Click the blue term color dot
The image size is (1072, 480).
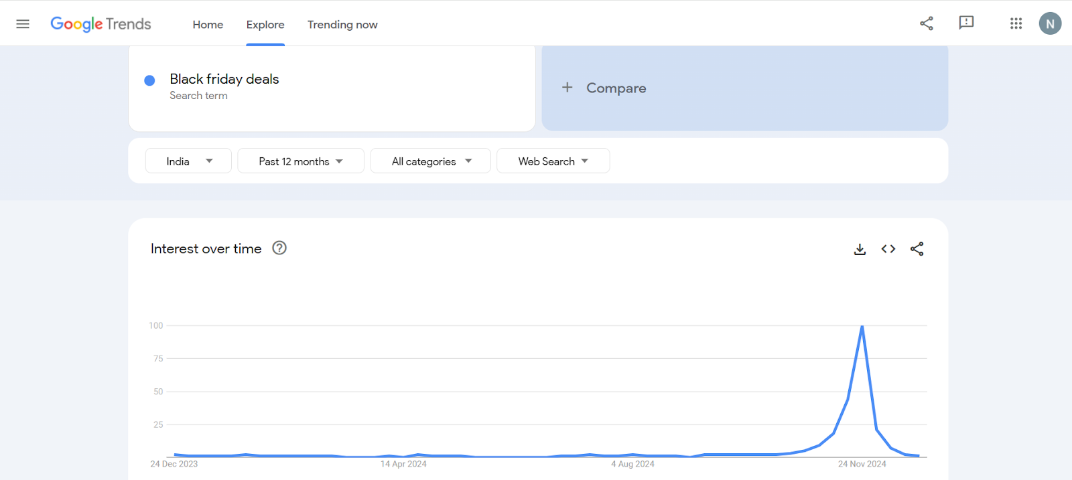[x=150, y=80]
